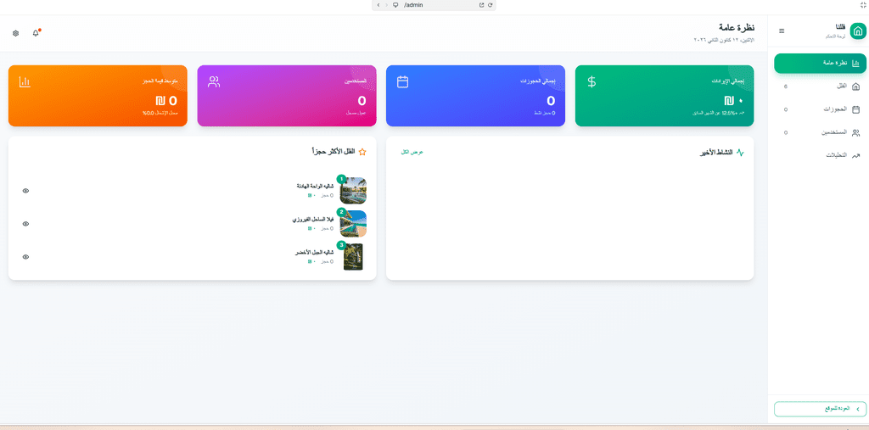
Task: Click the /admin address field
Action: (x=434, y=5)
